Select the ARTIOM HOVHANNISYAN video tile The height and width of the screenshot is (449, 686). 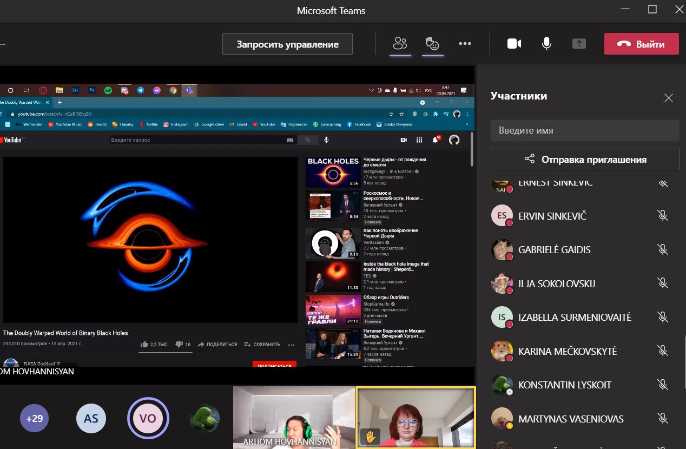pyautogui.click(x=294, y=418)
